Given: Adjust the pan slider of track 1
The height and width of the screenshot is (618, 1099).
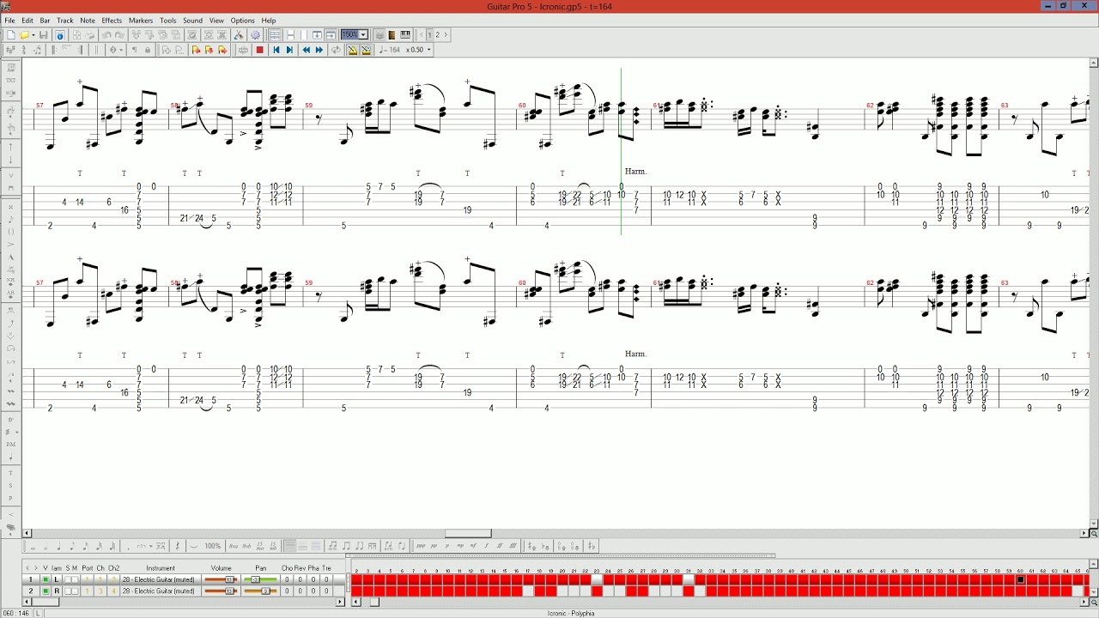Looking at the screenshot, I should point(260,579).
